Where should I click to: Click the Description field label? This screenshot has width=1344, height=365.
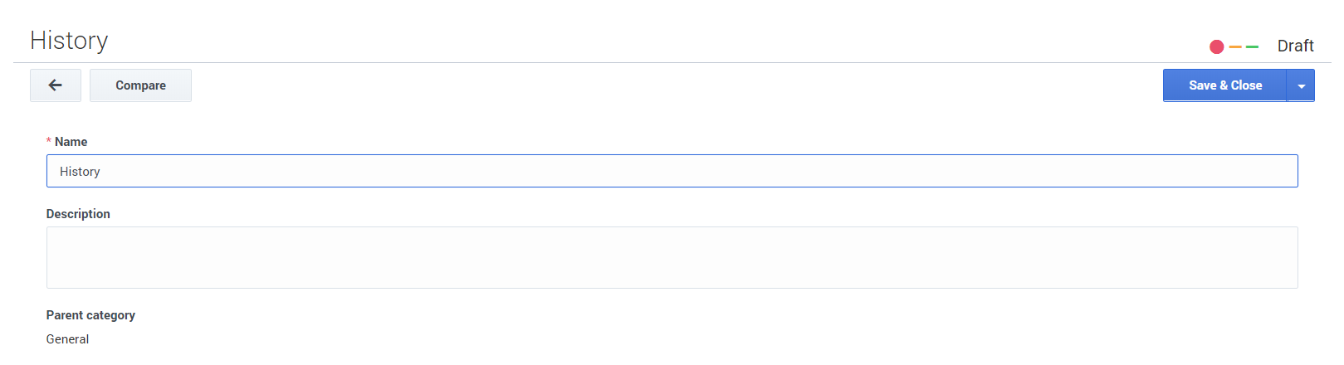78,214
